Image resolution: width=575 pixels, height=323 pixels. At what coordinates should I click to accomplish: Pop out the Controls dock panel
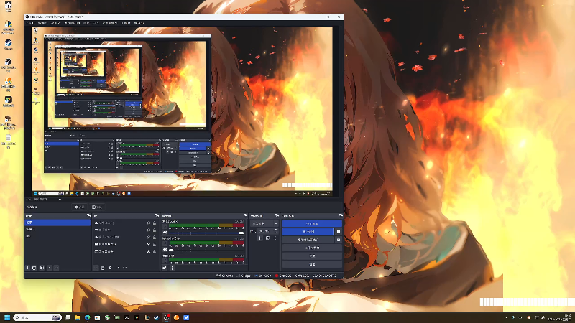point(341,216)
